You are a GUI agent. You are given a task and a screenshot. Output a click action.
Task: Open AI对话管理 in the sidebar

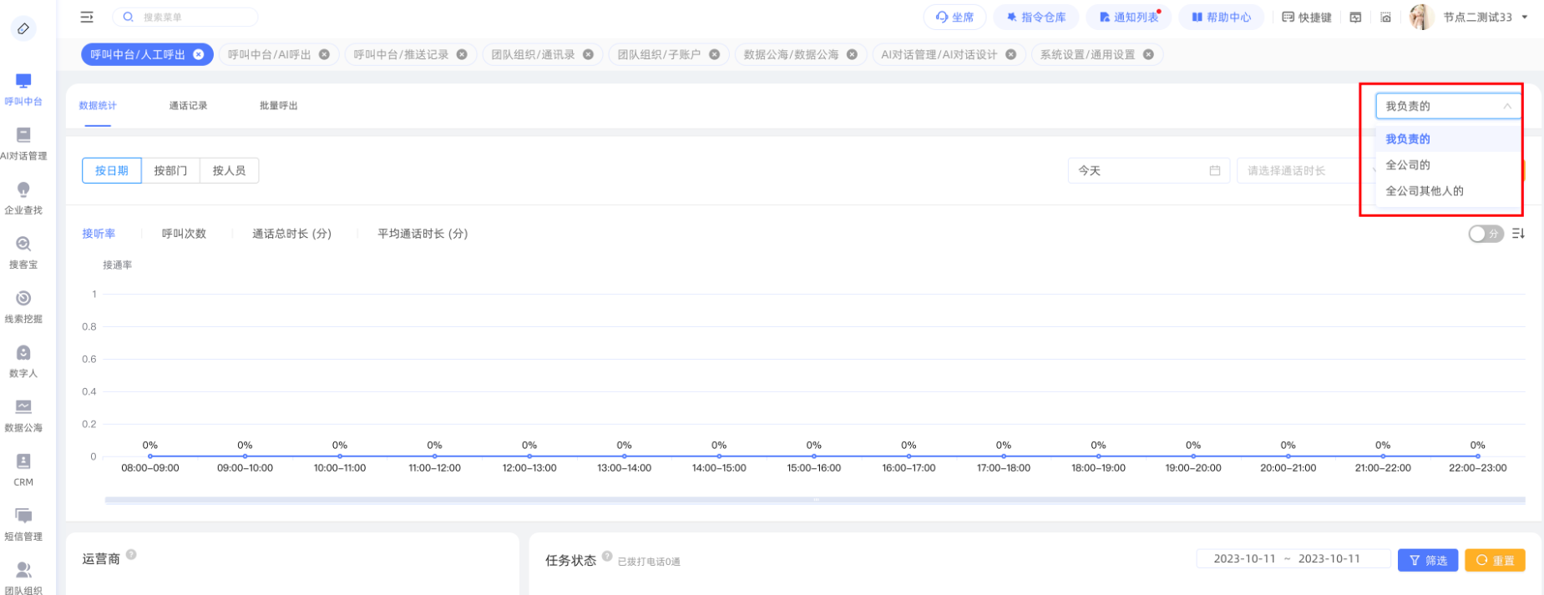point(23,136)
